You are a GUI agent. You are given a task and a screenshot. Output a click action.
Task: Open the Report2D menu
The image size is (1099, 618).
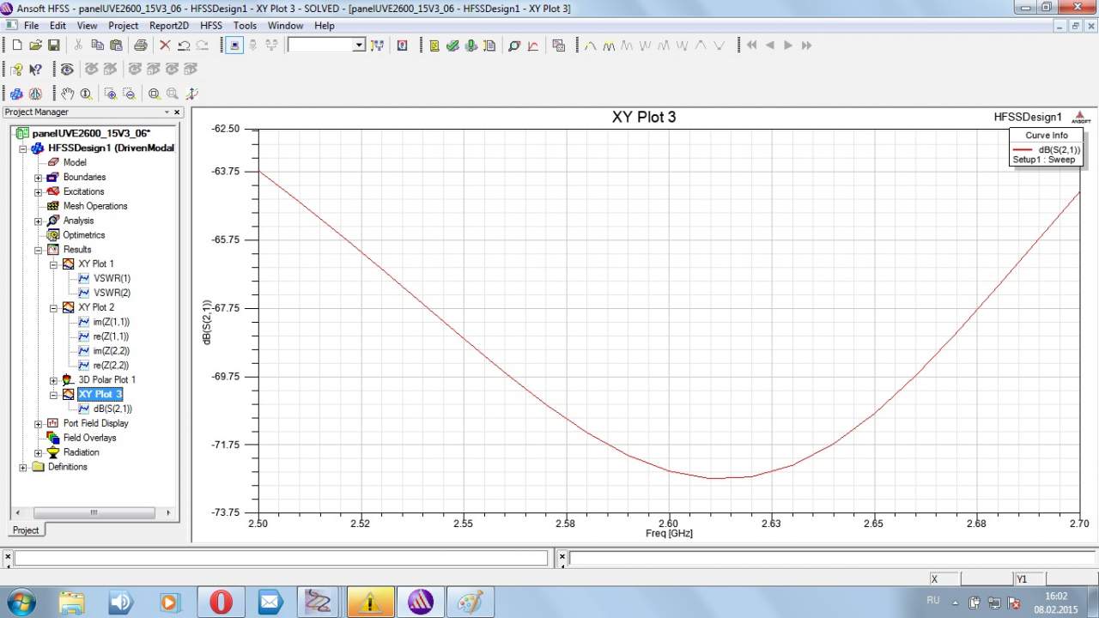click(168, 26)
